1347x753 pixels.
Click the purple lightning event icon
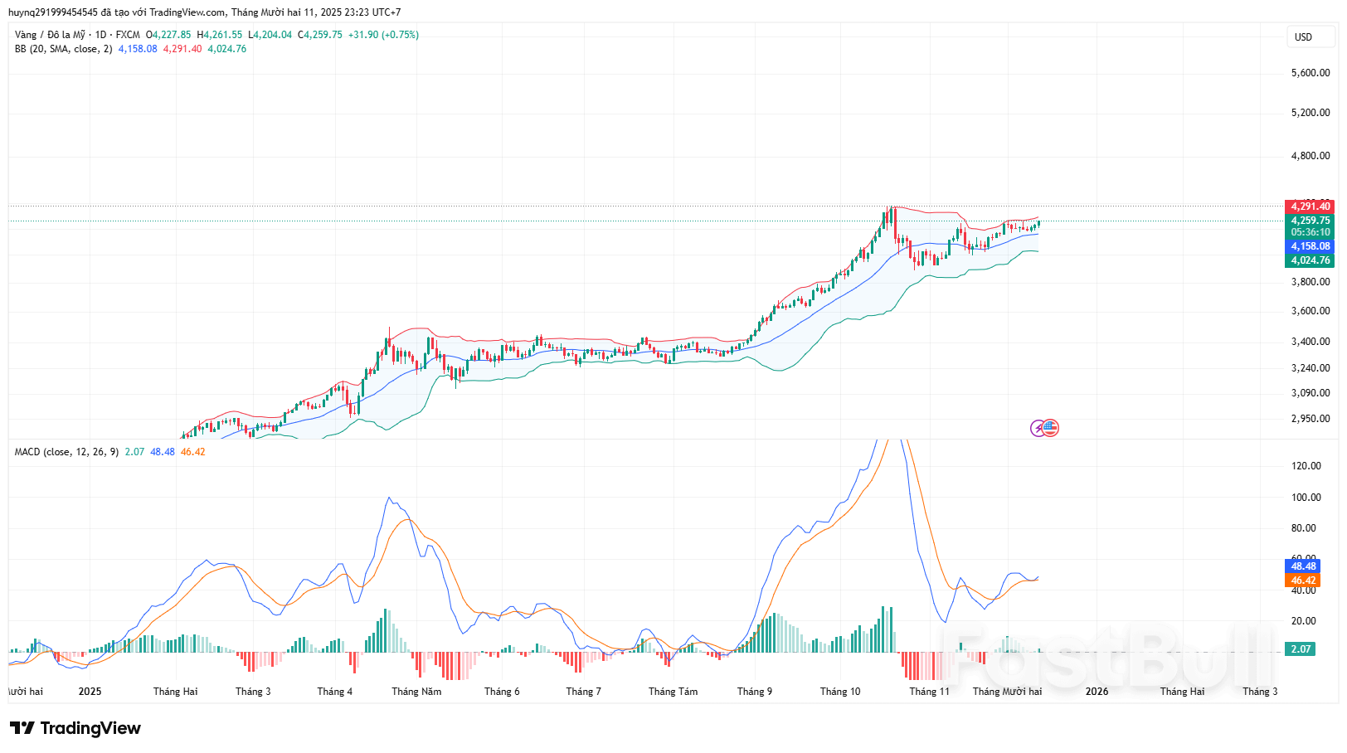1038,428
